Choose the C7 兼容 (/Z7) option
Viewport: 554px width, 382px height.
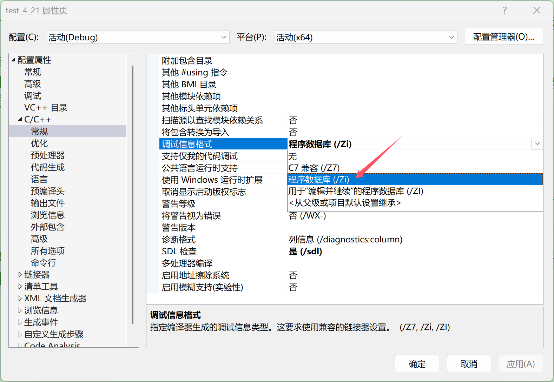415,168
